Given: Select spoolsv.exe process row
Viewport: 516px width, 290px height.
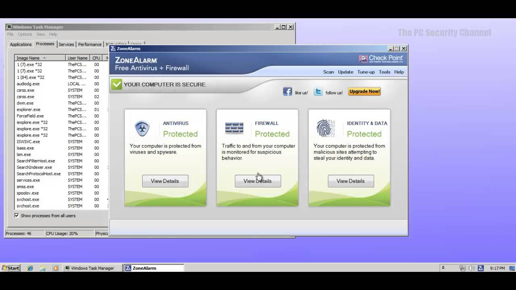Looking at the screenshot, I should click(x=61, y=193).
